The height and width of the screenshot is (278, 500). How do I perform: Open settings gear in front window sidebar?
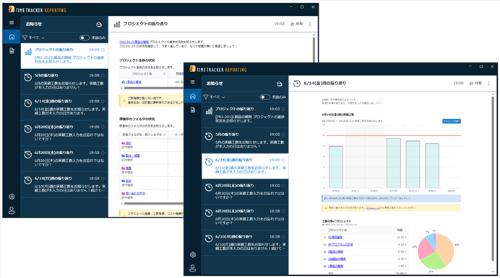coord(193,254)
